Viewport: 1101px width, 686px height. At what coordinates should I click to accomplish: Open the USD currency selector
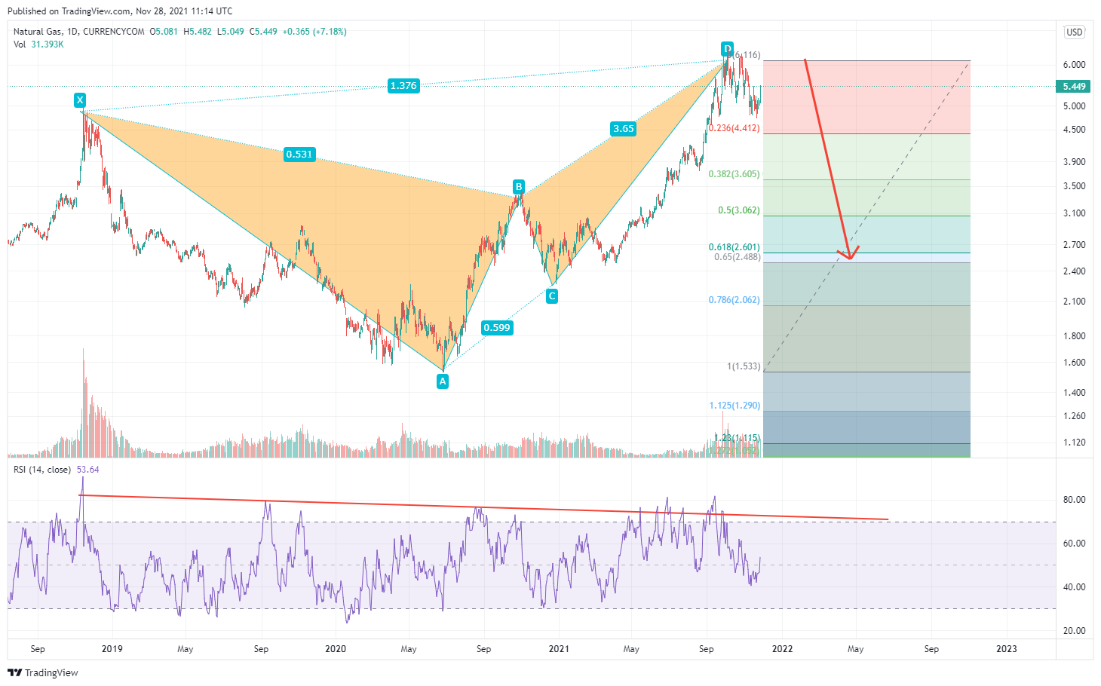[x=1074, y=32]
